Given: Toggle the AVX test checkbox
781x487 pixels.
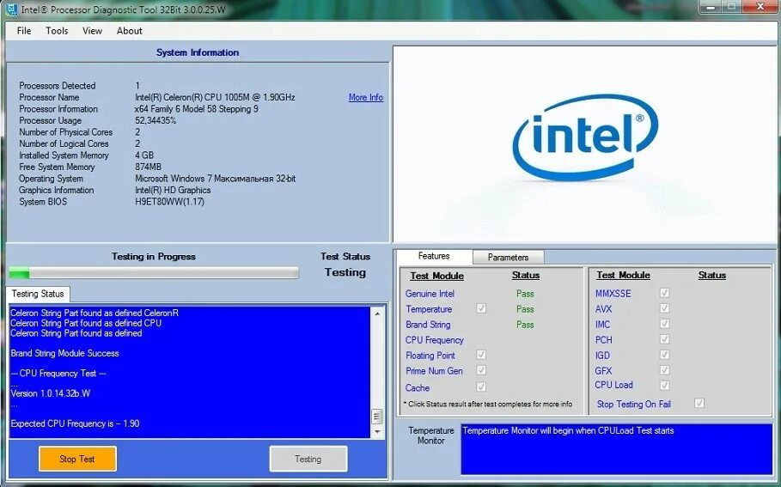Looking at the screenshot, I should (x=664, y=308).
